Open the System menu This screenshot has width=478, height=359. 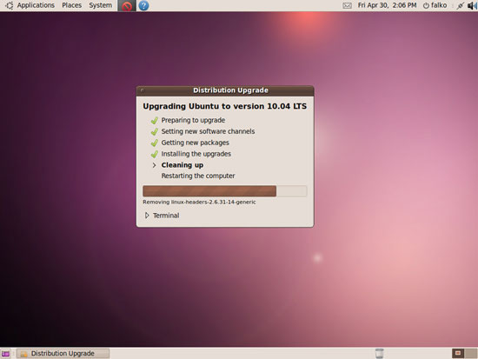pyautogui.click(x=100, y=5)
